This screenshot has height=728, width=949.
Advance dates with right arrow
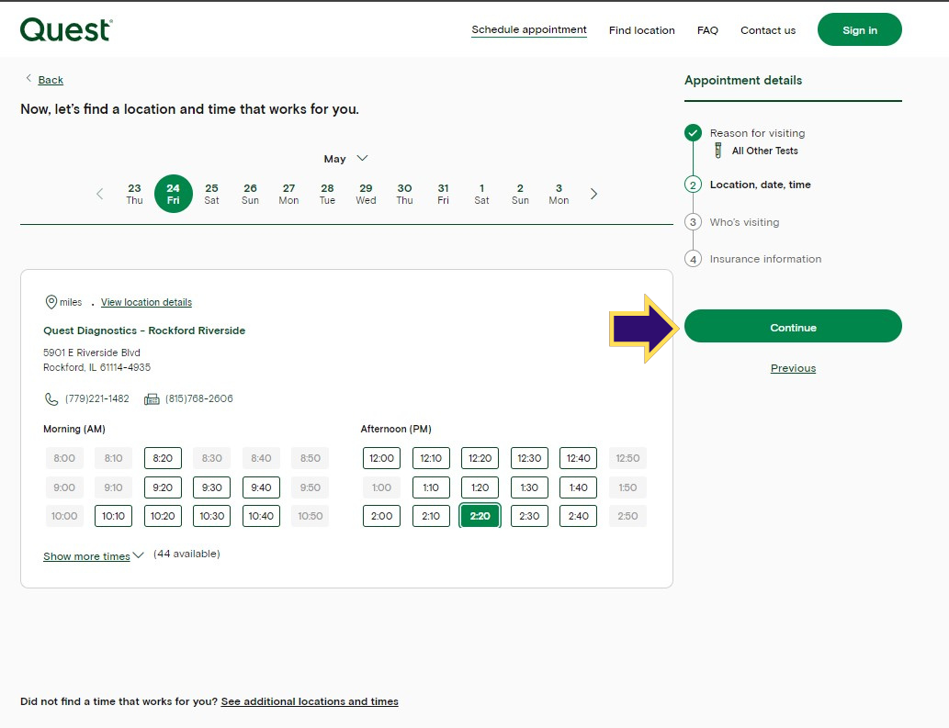click(593, 194)
